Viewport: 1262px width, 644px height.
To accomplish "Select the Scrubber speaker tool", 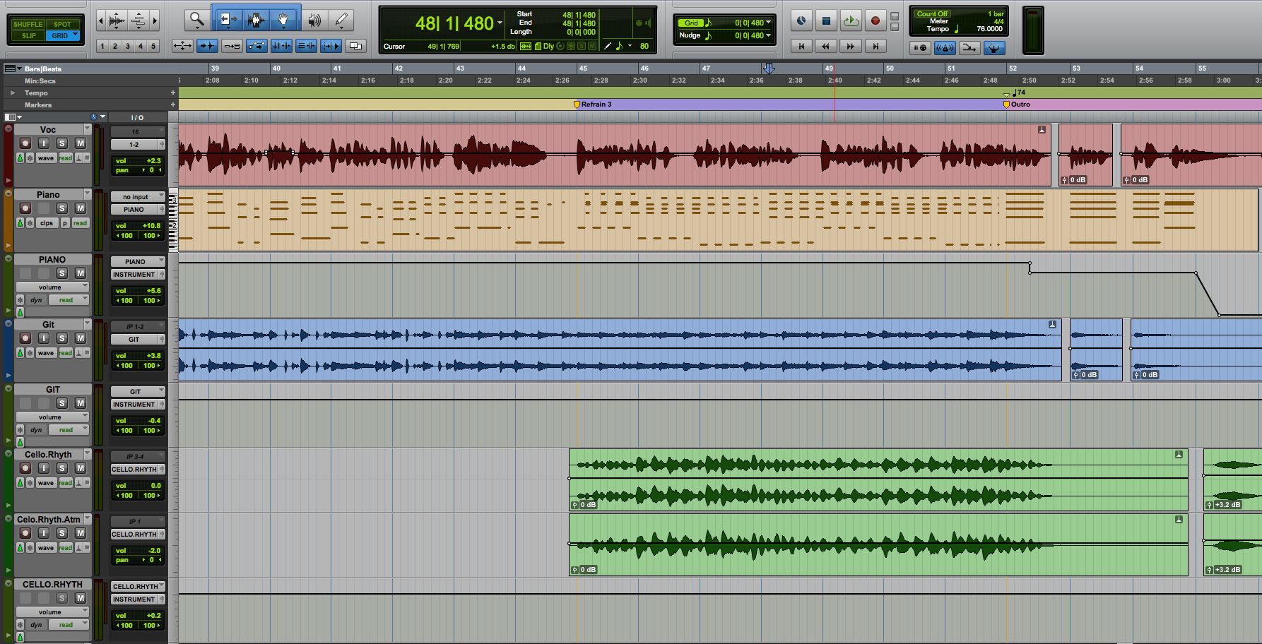I will point(314,20).
